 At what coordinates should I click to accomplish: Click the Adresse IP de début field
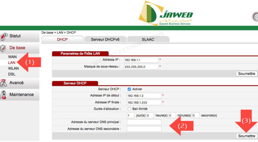(x=144, y=96)
